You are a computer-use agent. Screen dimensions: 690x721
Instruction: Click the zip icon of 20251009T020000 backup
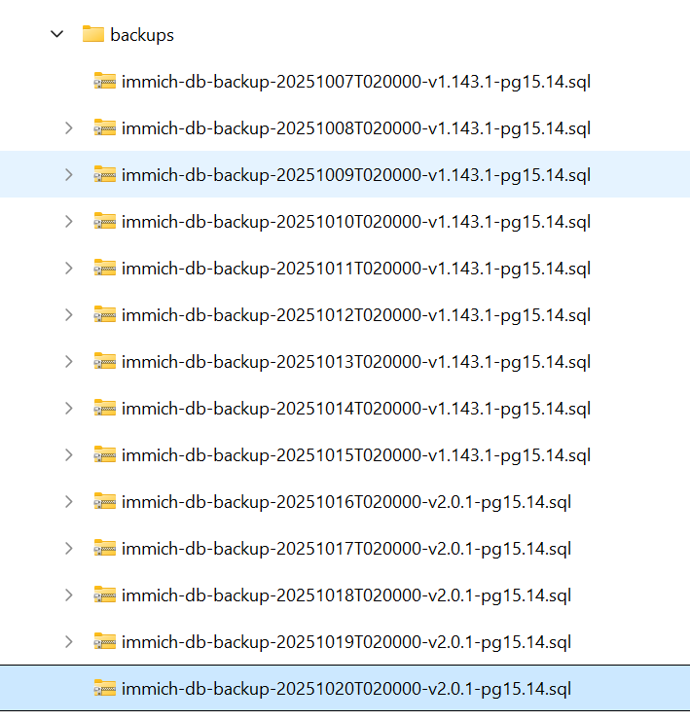pyautogui.click(x=105, y=174)
